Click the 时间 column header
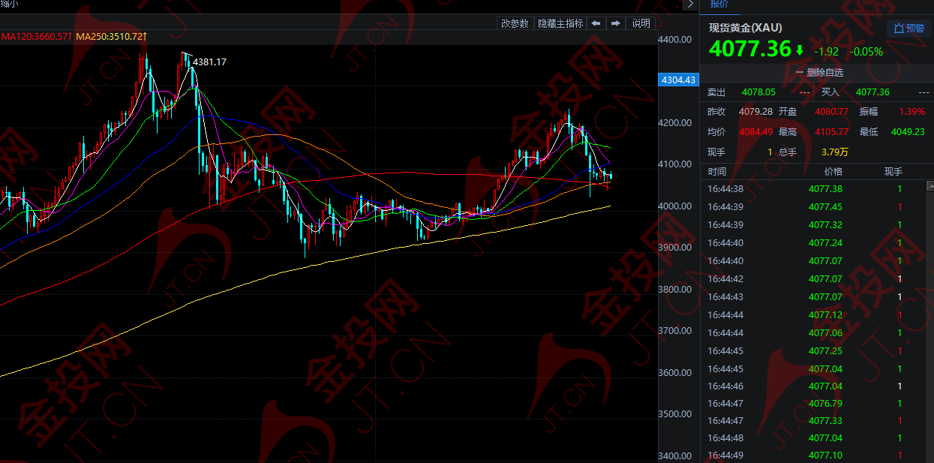Screen dimensions: 934x463 pos(717,172)
